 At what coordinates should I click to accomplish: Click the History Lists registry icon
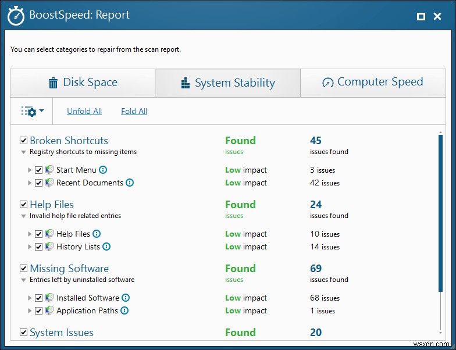49,247
